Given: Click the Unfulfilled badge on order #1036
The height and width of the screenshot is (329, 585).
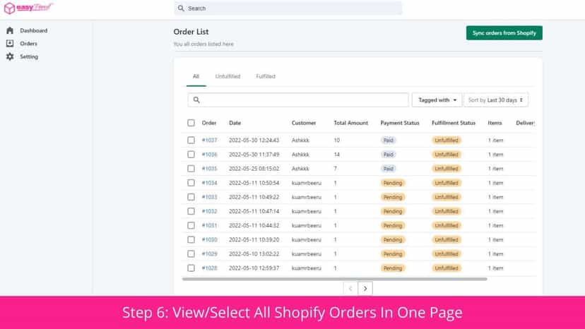Looking at the screenshot, I should [x=447, y=155].
